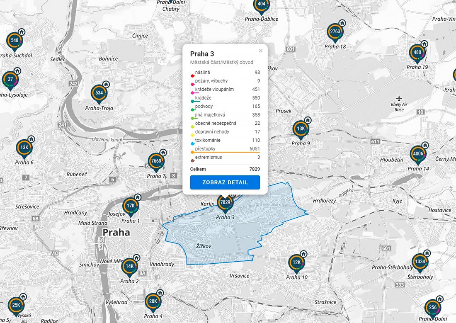The height and width of the screenshot is (323, 456).
Task: Open the Praha 19 marker with 480
Action: [x=417, y=53]
